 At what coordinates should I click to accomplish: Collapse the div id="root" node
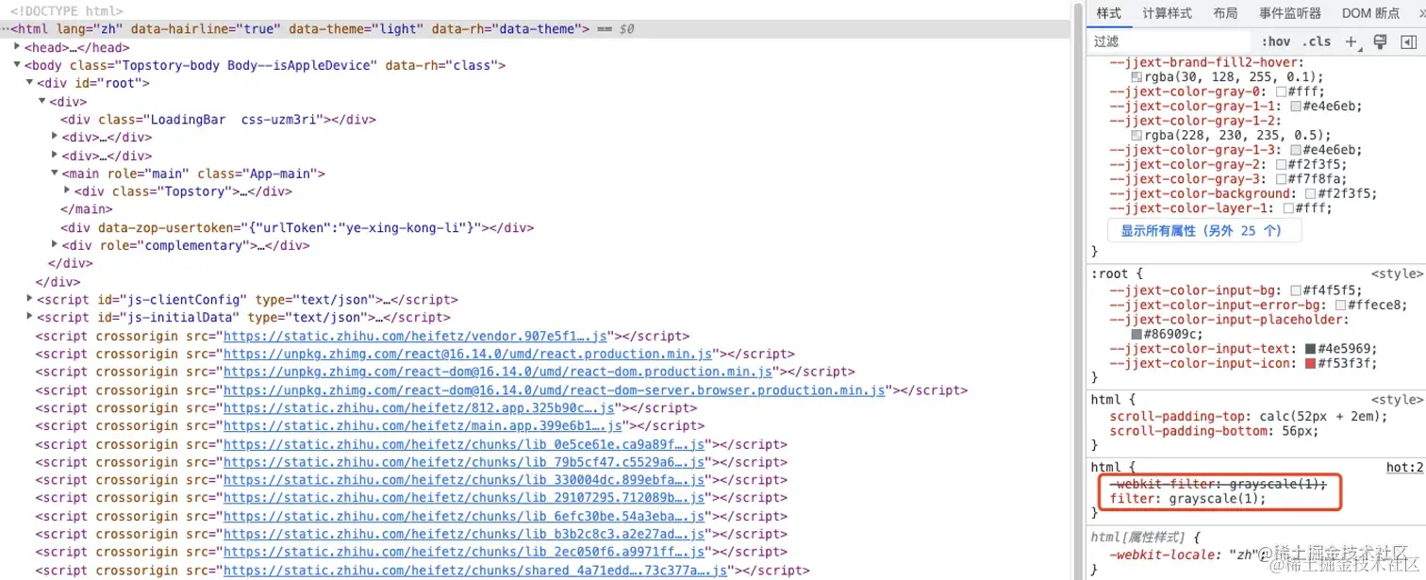coord(30,83)
